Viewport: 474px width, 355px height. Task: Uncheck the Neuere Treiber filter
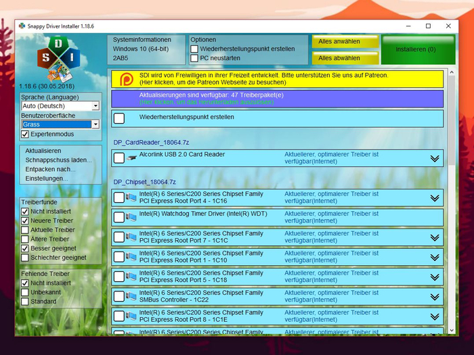tap(25, 220)
